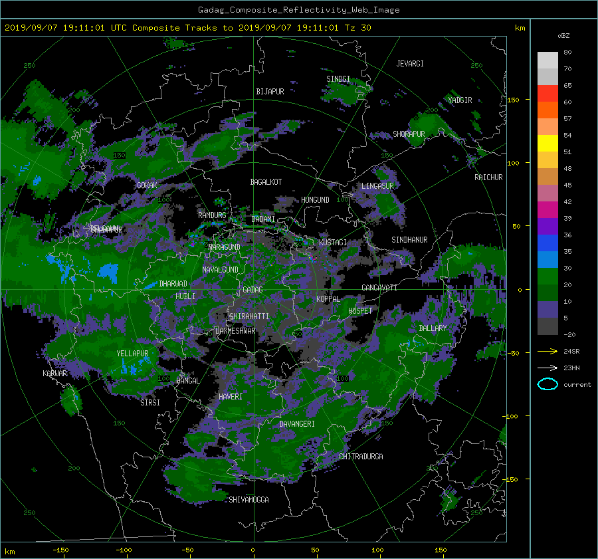Viewport: 598px width, 559px height.
Task: Click the LINGASUR city label
Action: click(x=377, y=186)
